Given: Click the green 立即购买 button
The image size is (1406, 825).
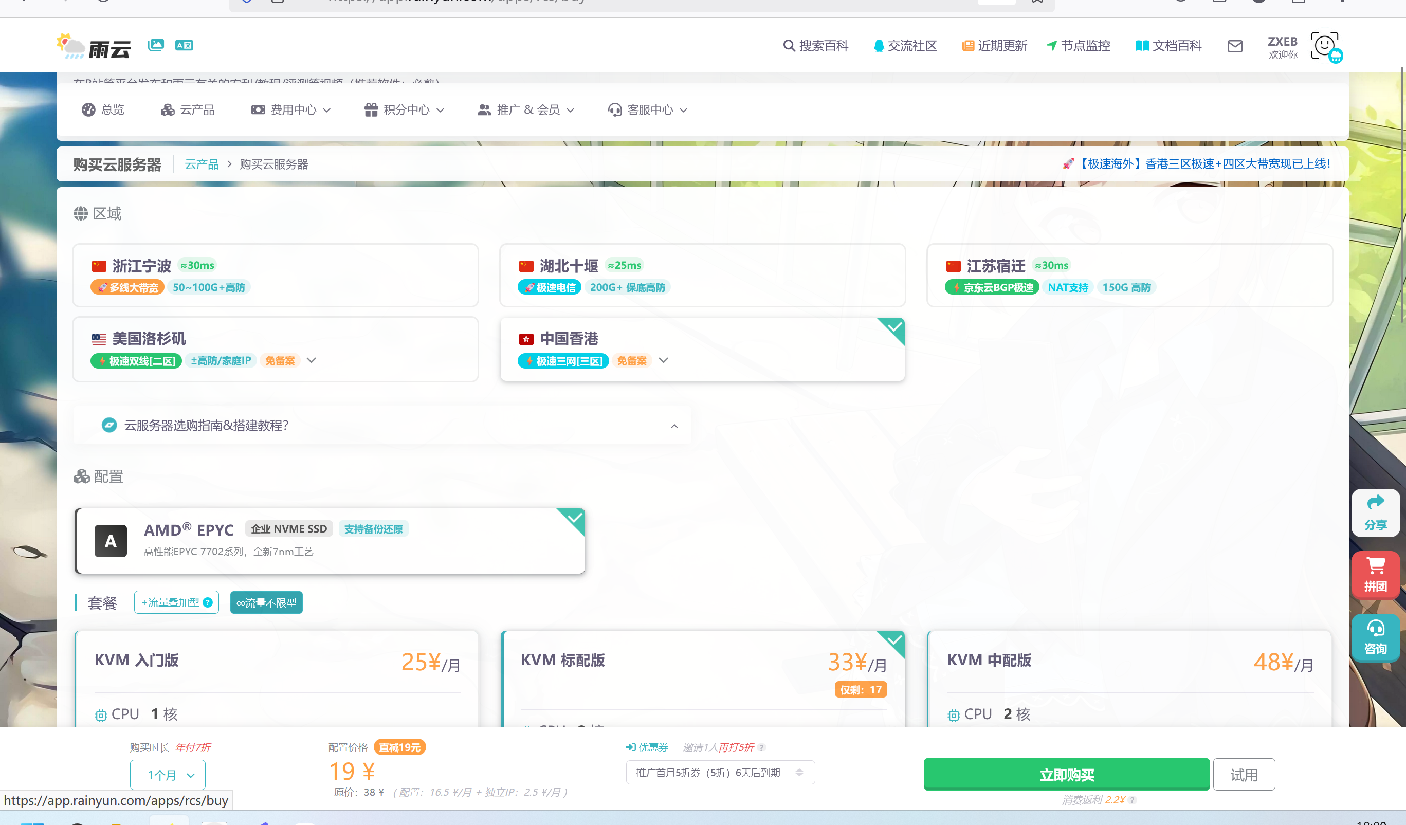Looking at the screenshot, I should [1066, 774].
